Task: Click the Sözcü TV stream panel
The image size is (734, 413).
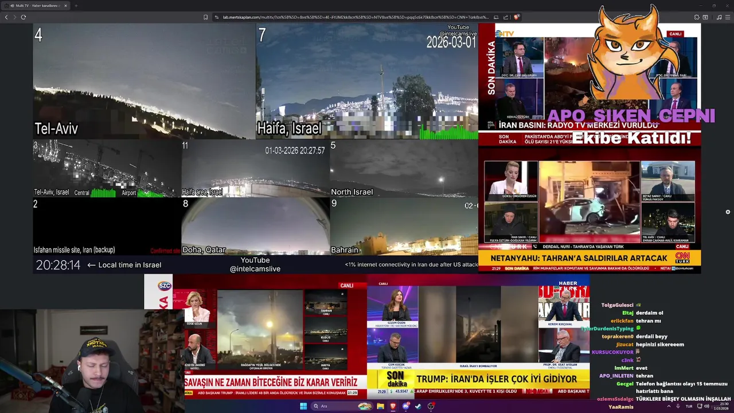Action: point(255,337)
